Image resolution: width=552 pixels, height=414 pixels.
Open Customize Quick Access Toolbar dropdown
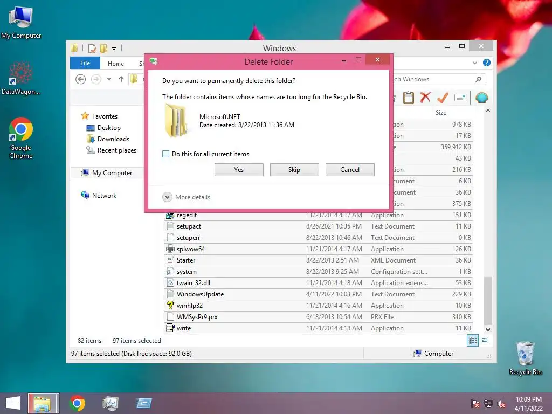[x=114, y=49]
